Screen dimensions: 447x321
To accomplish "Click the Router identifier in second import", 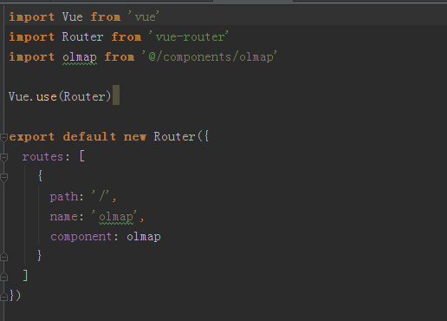I will (x=82, y=36).
